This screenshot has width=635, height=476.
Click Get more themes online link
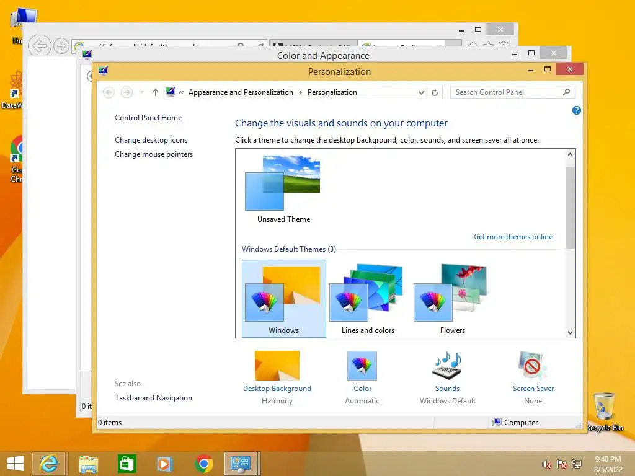[513, 237]
